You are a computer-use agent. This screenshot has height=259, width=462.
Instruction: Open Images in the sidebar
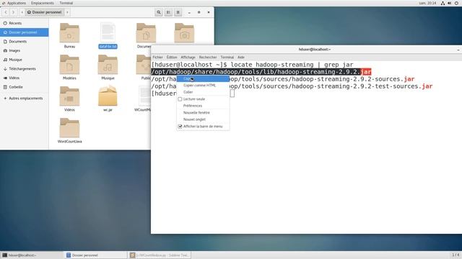pos(24,50)
